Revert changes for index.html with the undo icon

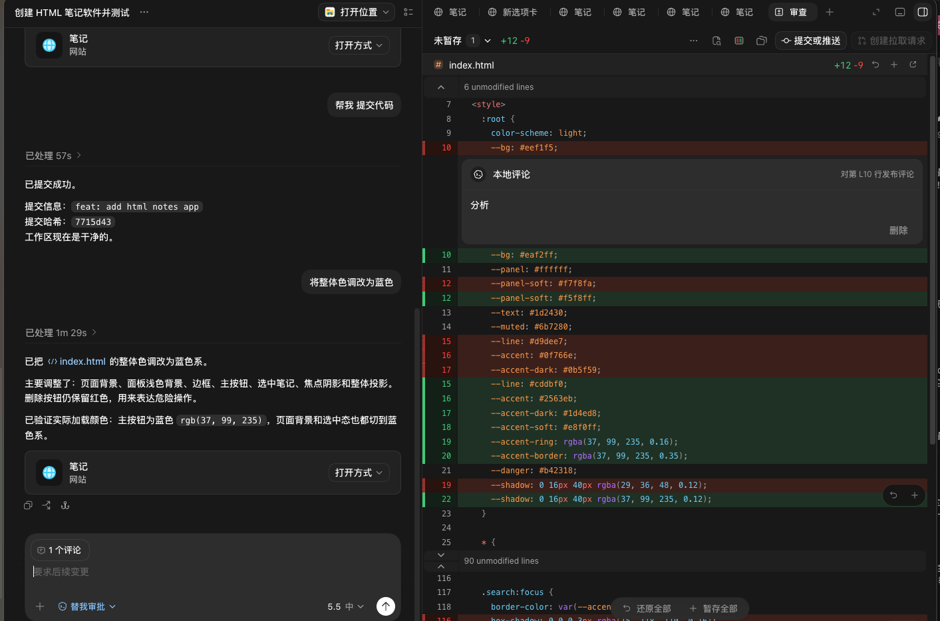click(875, 65)
